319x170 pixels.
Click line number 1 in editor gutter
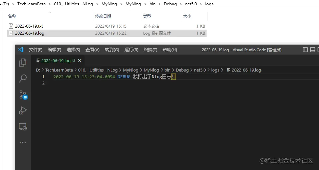click(x=43, y=77)
